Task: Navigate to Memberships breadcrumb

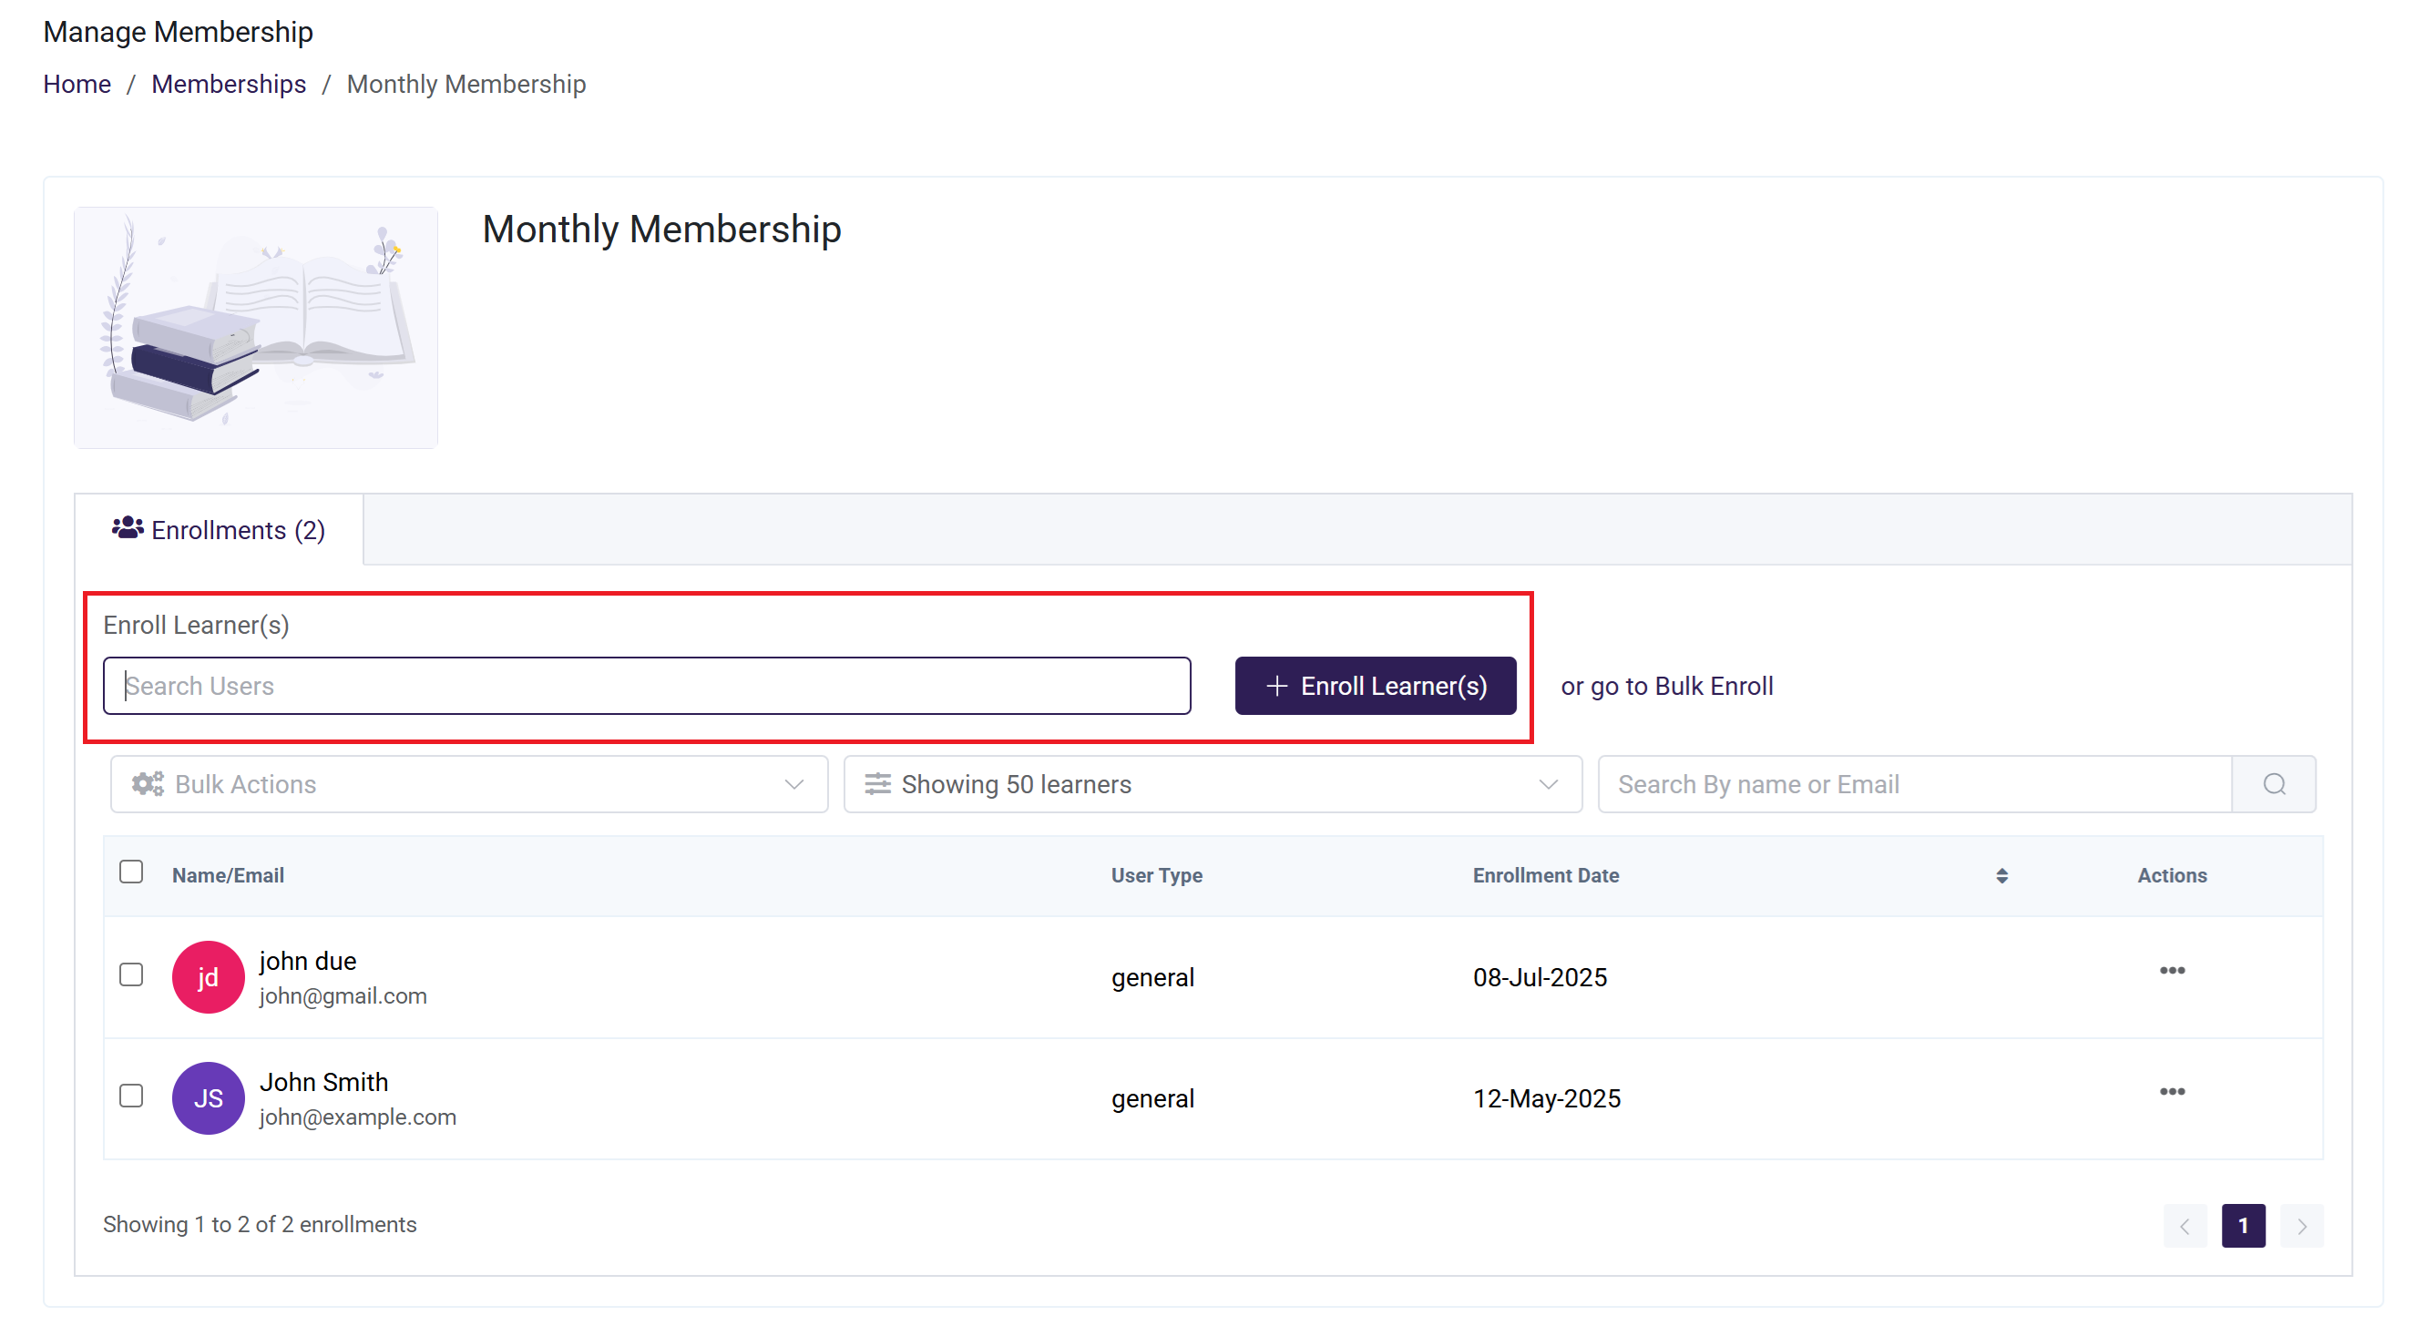Action: (x=229, y=85)
